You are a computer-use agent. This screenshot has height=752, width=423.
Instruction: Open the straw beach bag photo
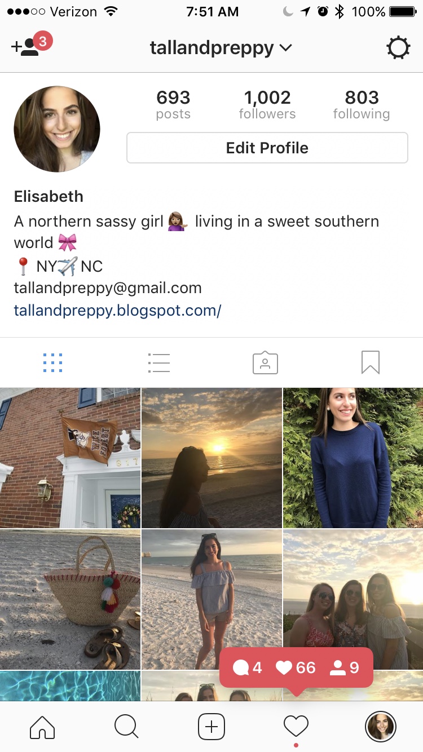click(x=70, y=599)
